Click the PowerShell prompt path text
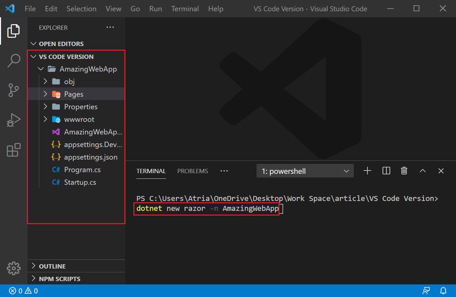This screenshot has height=297, width=456. (x=287, y=198)
